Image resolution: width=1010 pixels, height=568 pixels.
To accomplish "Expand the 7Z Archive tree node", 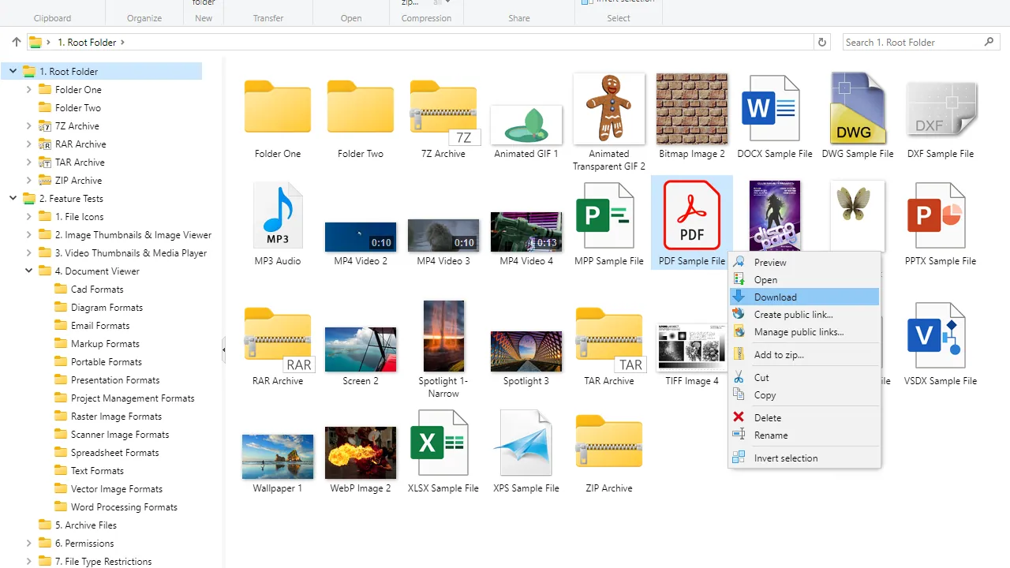I will click(28, 125).
